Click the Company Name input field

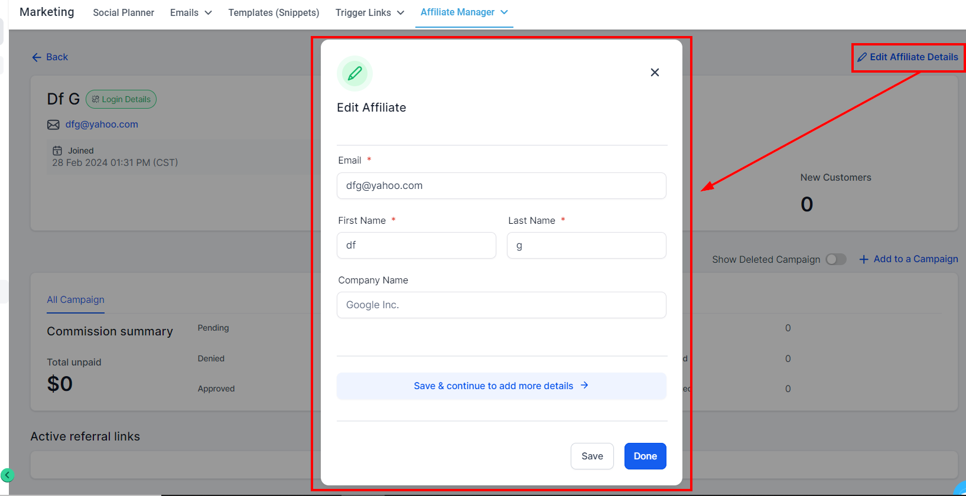502,305
